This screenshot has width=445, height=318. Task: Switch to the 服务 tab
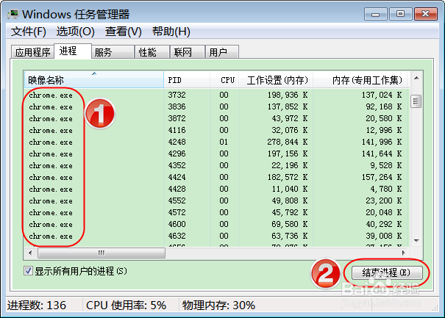(113, 52)
